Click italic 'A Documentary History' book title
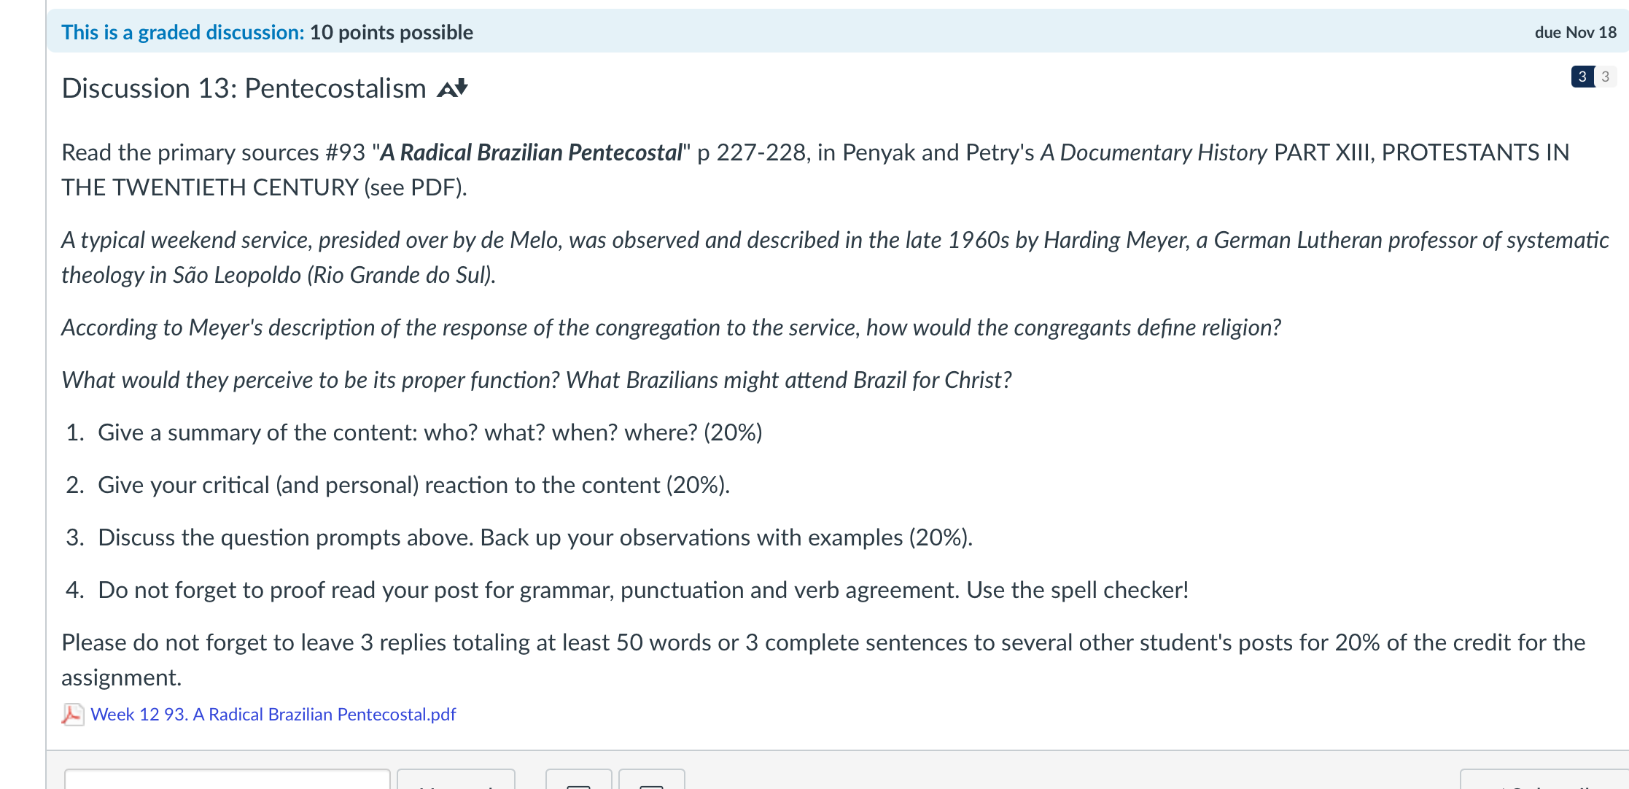 (1154, 152)
